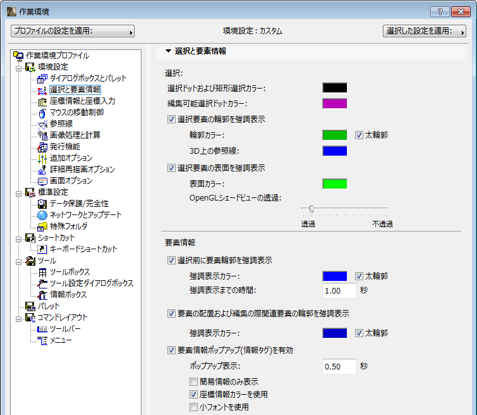Collapse the 環境設定 tree node

tap(18, 68)
